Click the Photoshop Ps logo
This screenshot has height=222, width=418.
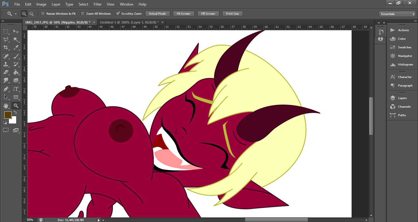(x=6, y=4)
